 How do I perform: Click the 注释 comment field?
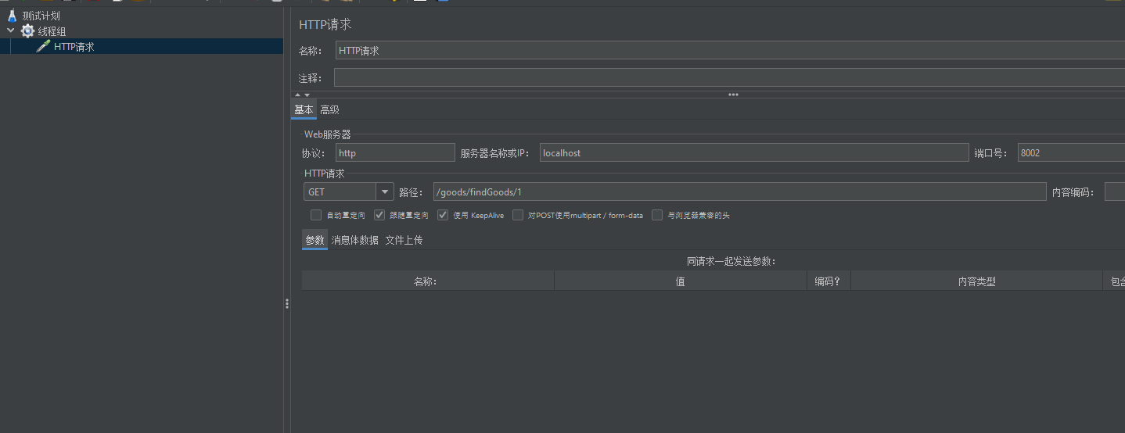click(730, 78)
